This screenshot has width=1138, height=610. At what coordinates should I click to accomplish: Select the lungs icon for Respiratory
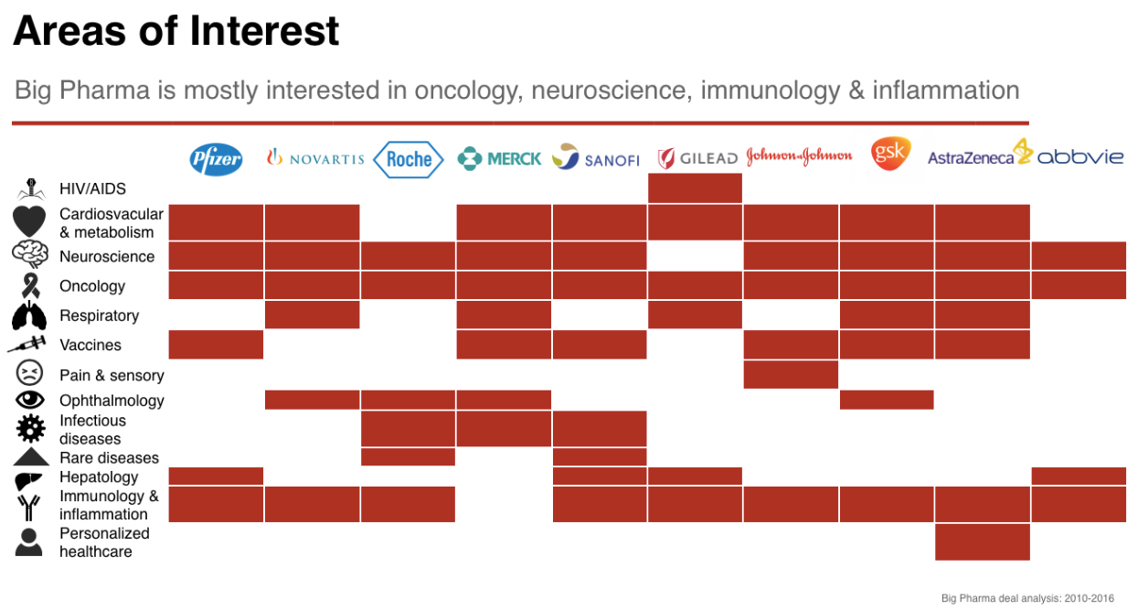point(28,316)
